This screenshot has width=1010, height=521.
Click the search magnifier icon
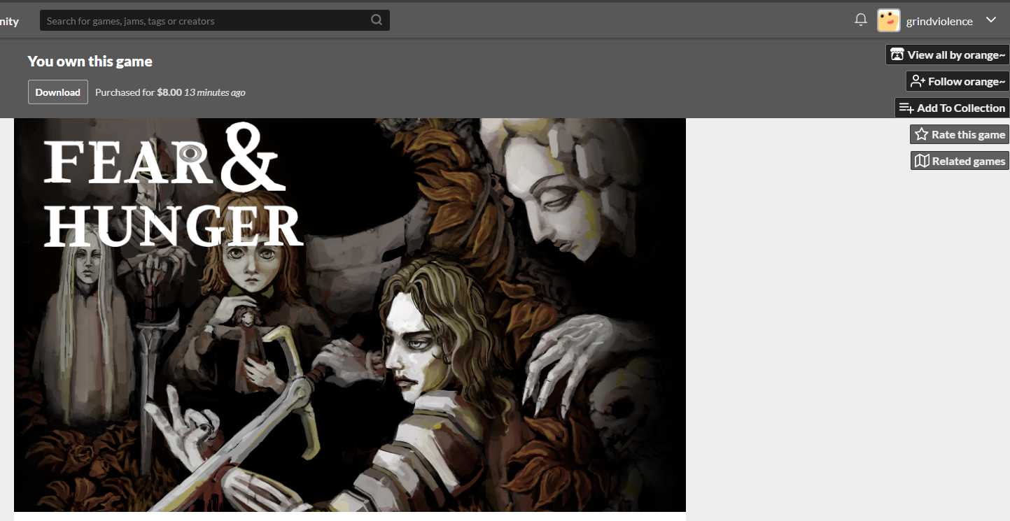pos(377,20)
